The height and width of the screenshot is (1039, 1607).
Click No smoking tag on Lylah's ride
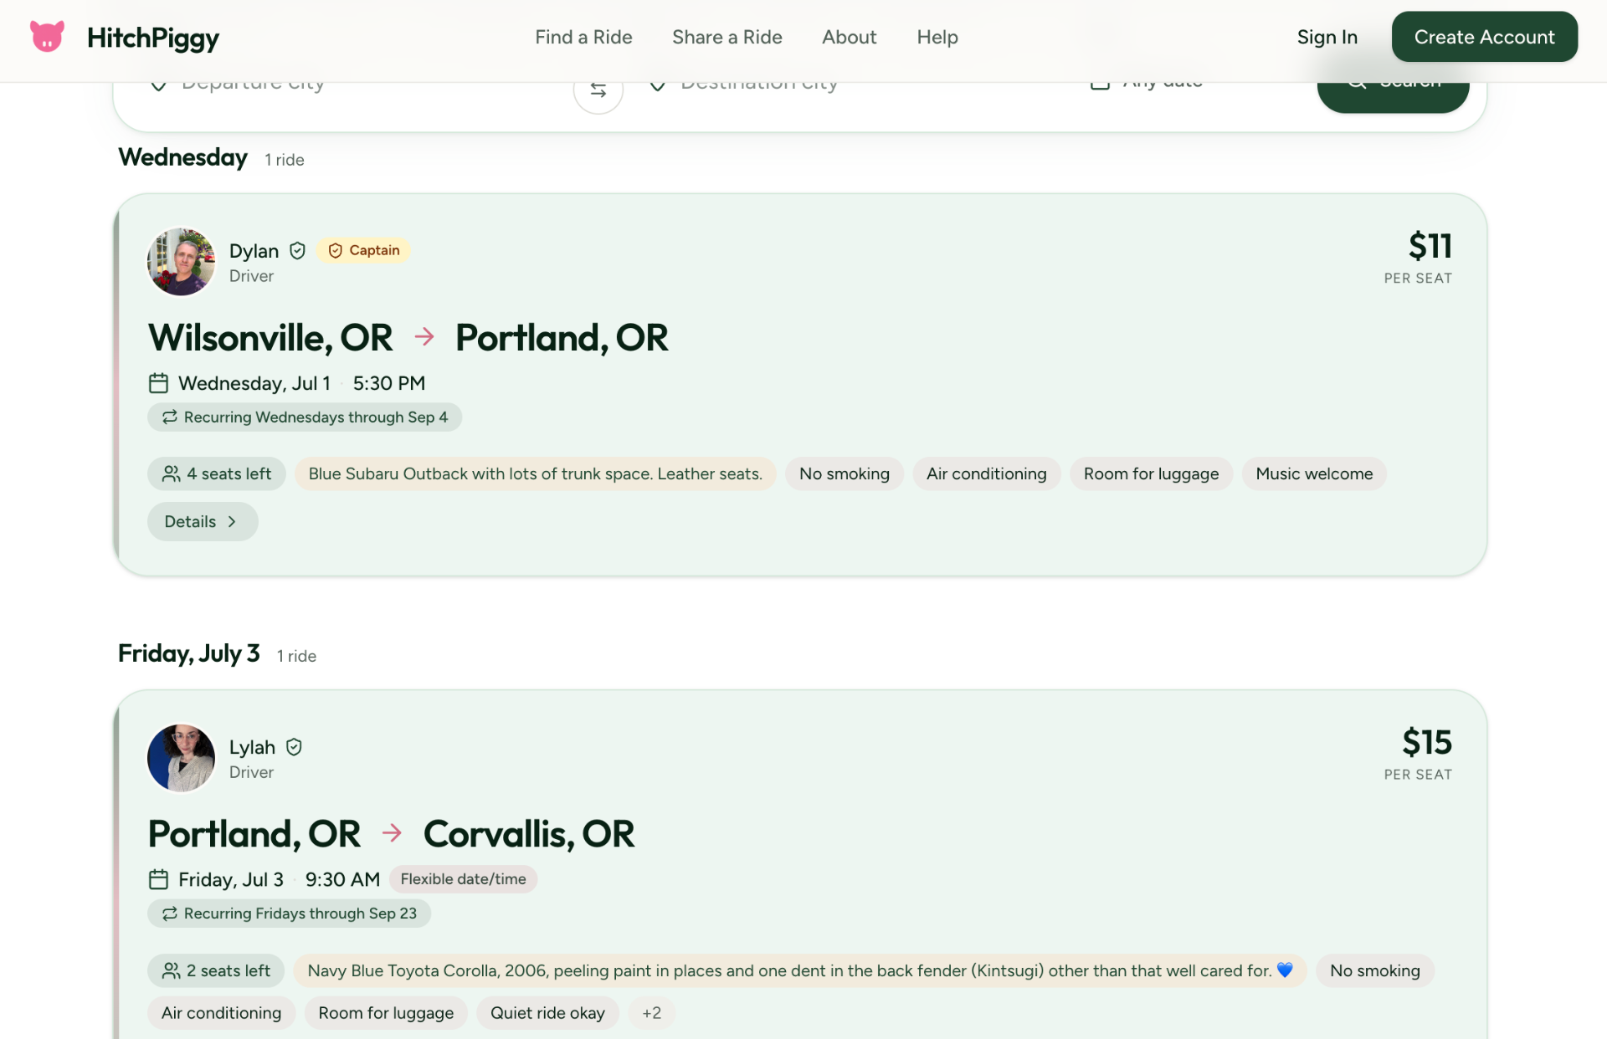tap(1374, 970)
